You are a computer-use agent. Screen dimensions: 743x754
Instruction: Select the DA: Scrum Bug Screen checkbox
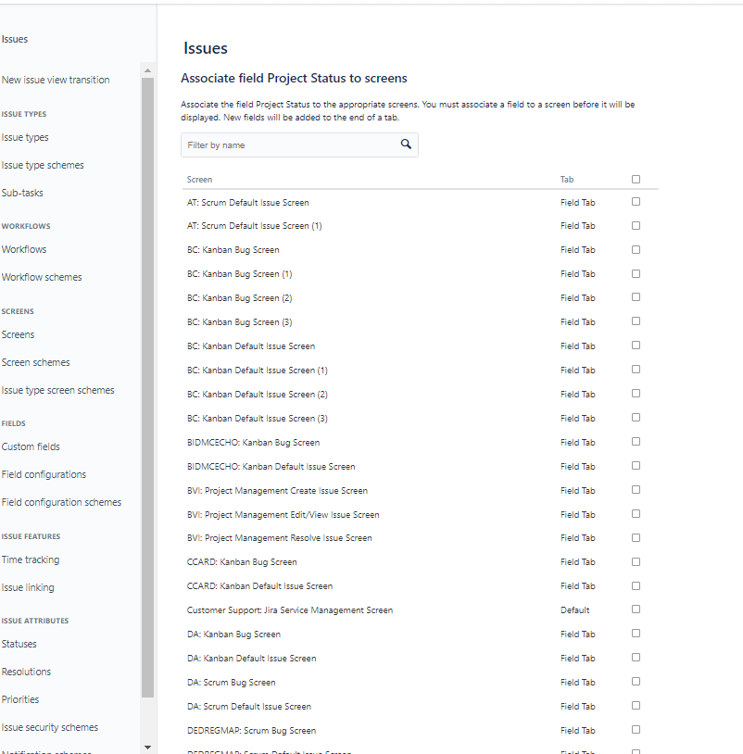click(x=636, y=682)
